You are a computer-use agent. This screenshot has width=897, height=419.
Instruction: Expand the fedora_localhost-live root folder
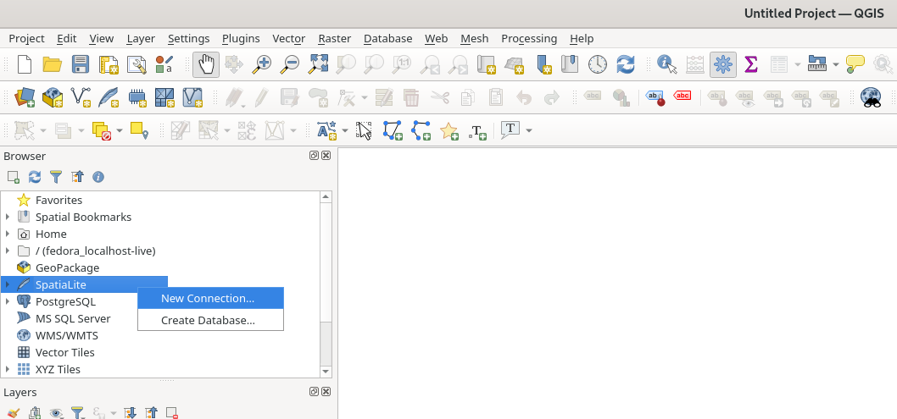click(x=8, y=251)
